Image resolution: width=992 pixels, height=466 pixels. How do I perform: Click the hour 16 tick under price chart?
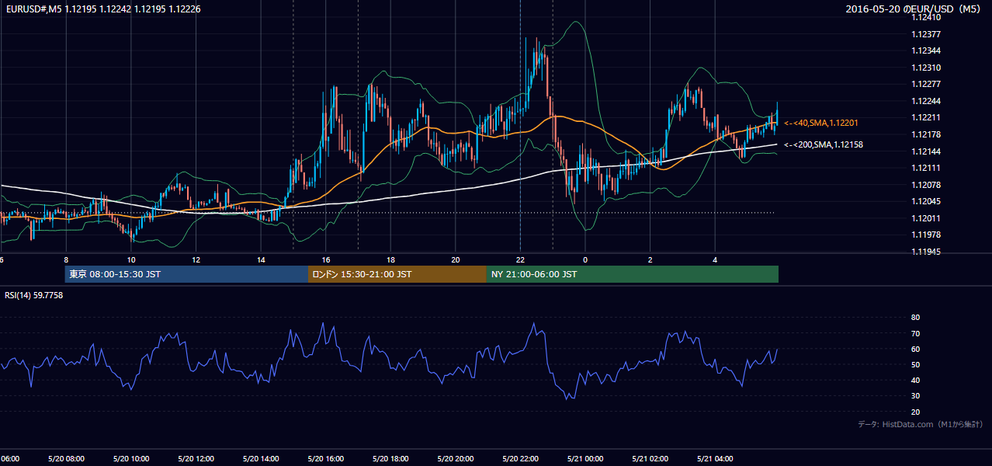click(326, 259)
